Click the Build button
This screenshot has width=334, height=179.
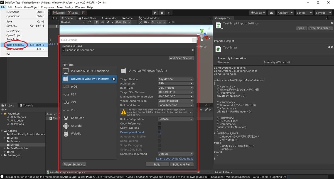157,165
